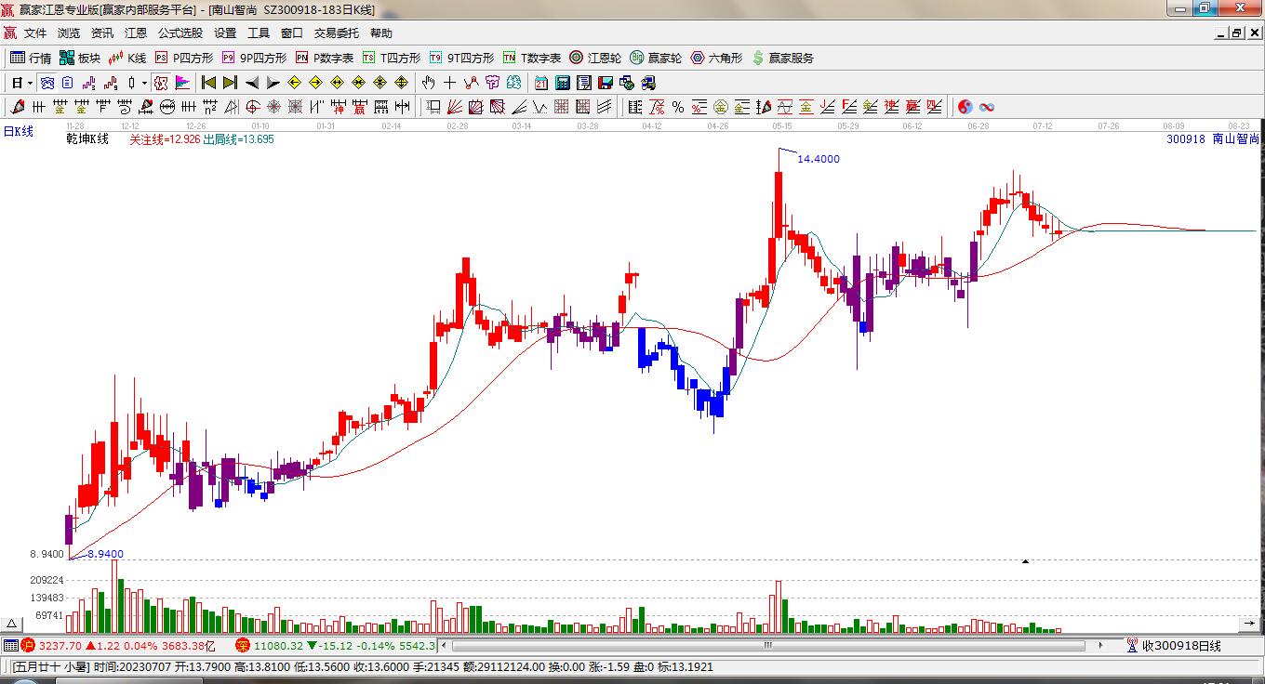Toggle the 乾坤K线 colored flag indicator
The image size is (1265, 684).
pos(181,83)
